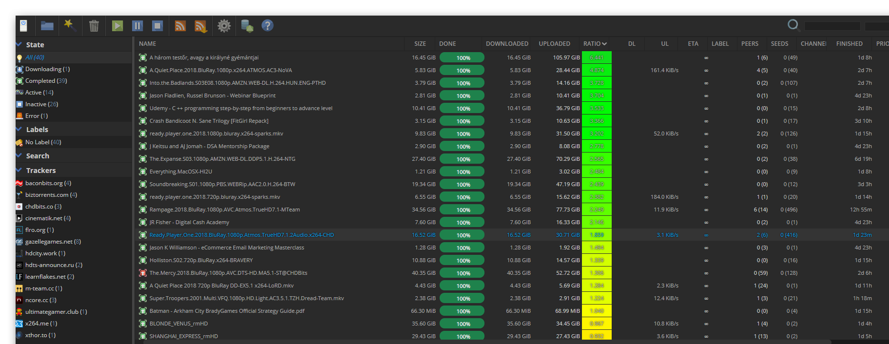This screenshot has width=889, height=344.
Task: Click the ultimategamer.club tracker icon
Action: 19,312
